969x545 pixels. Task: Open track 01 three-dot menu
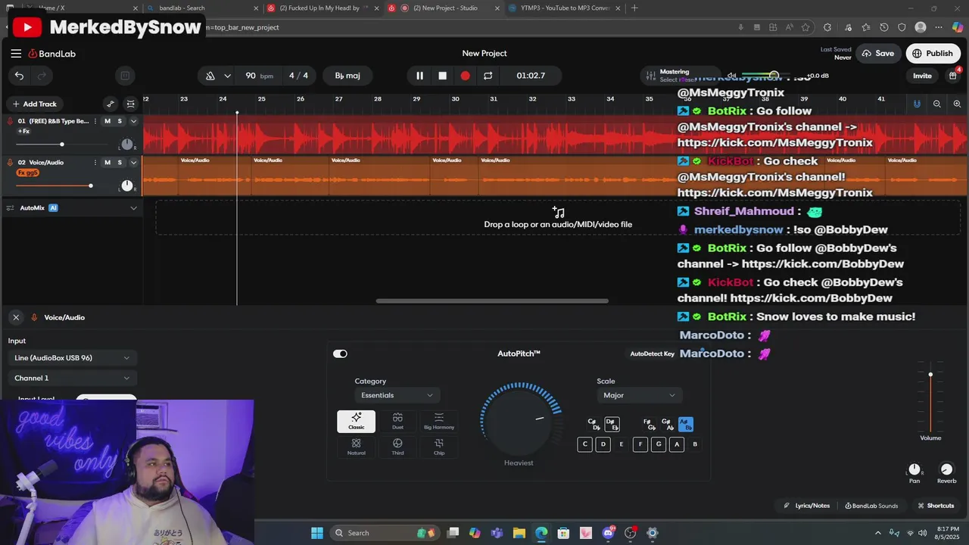click(x=95, y=121)
